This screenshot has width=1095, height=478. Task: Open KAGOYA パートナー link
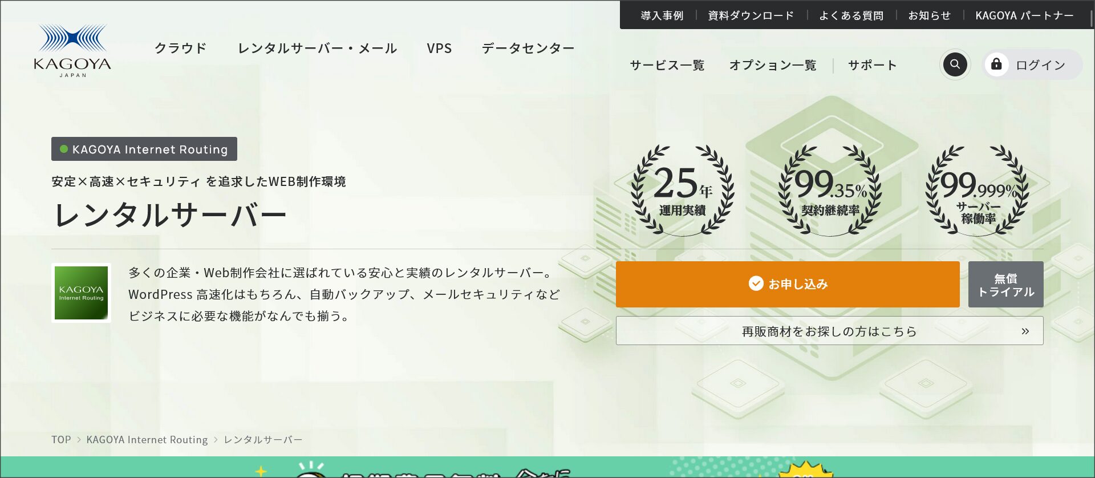click(x=1024, y=15)
